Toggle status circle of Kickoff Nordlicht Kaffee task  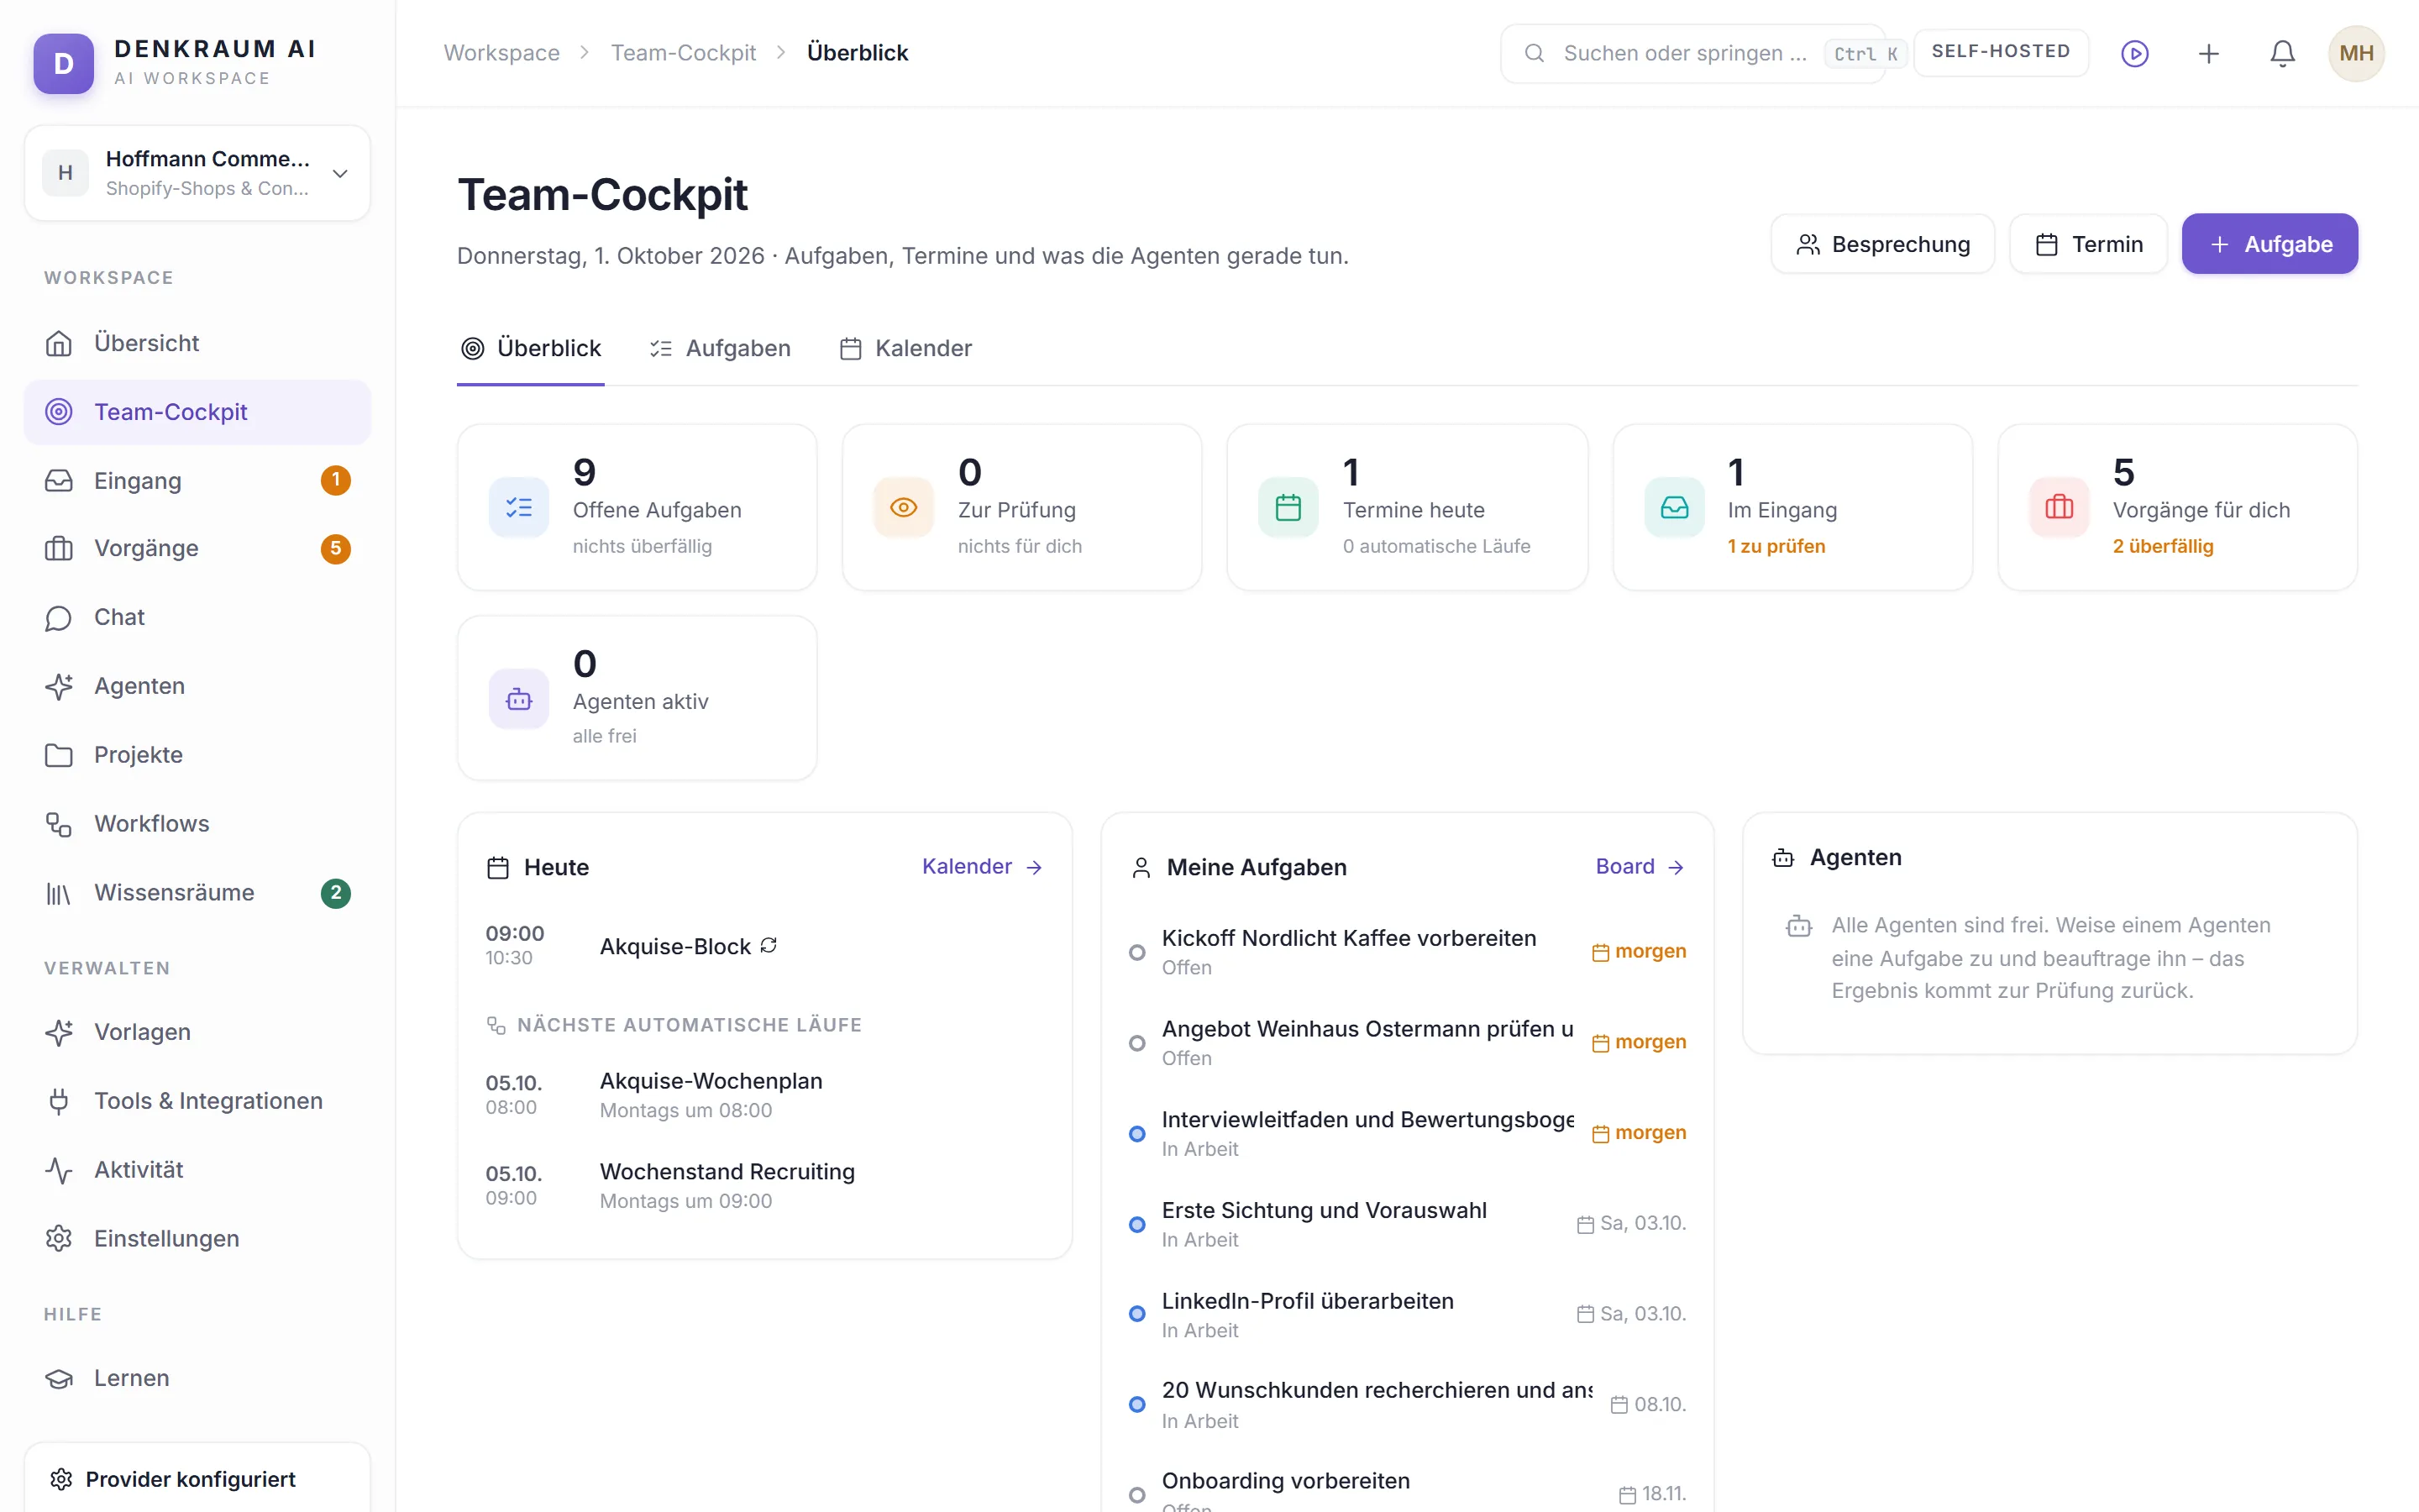pos(1136,952)
